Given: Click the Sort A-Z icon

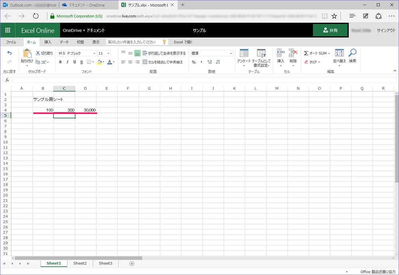Looking at the screenshot, I should 339,53.
